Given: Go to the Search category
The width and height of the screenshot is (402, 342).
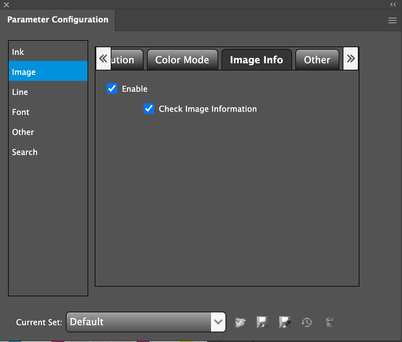Looking at the screenshot, I should point(25,152).
